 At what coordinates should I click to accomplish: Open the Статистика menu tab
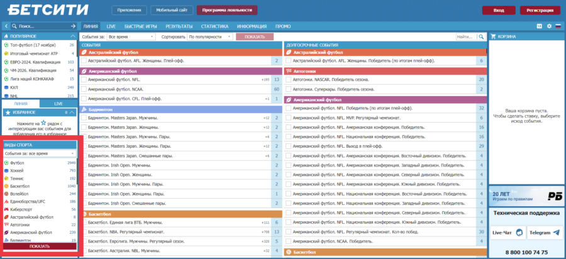[214, 26]
